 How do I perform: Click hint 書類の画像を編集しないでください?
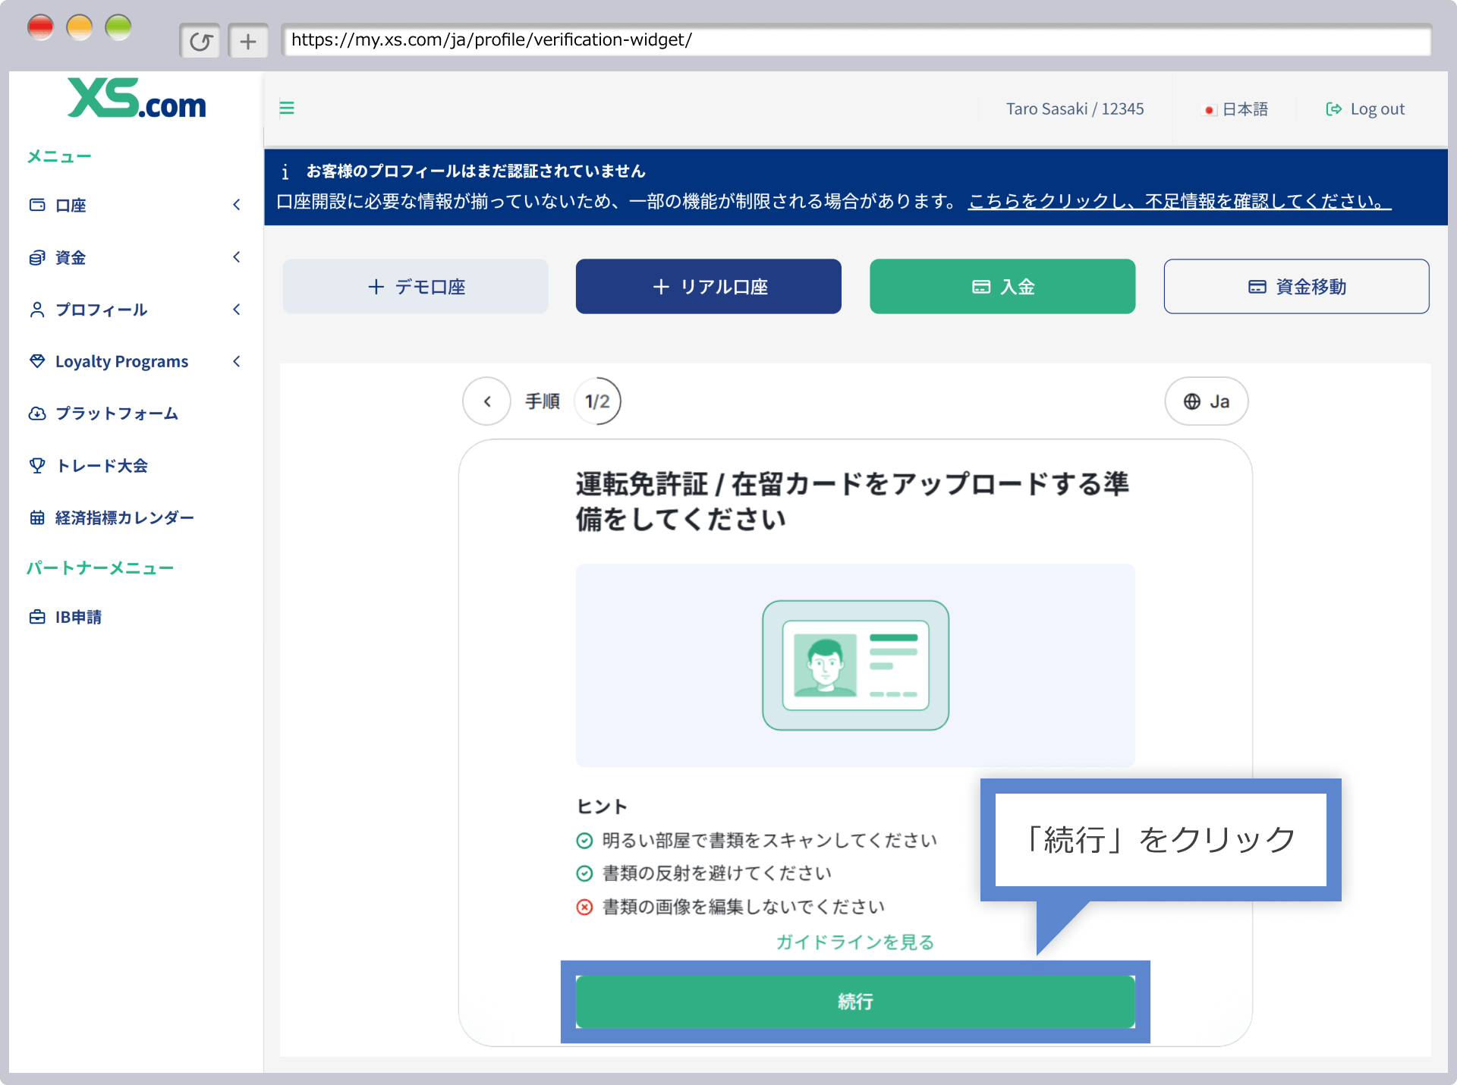point(744,907)
